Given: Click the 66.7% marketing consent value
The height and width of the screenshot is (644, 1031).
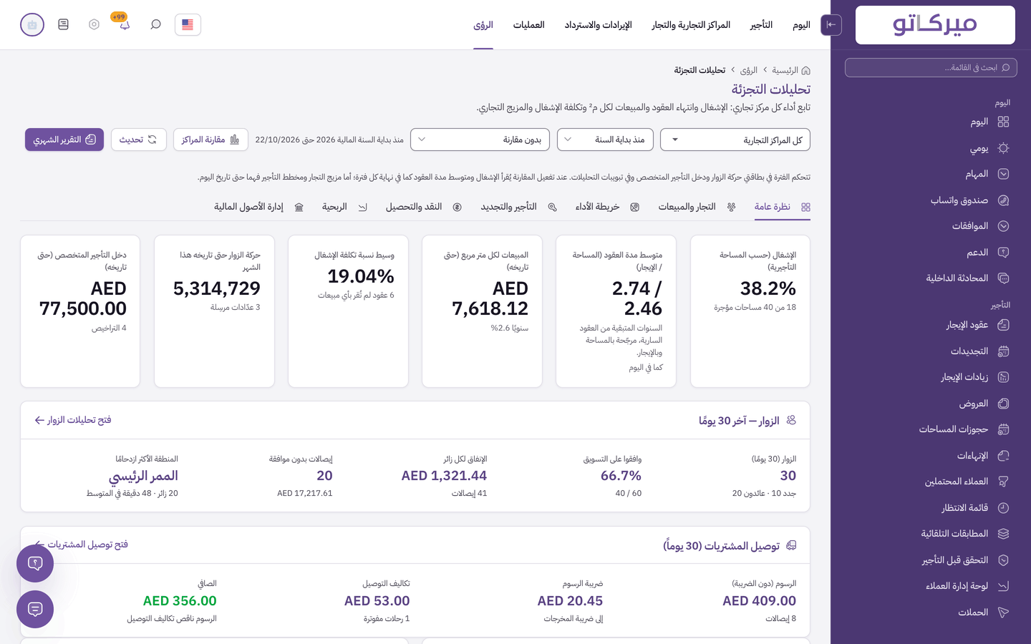Looking at the screenshot, I should click(621, 476).
